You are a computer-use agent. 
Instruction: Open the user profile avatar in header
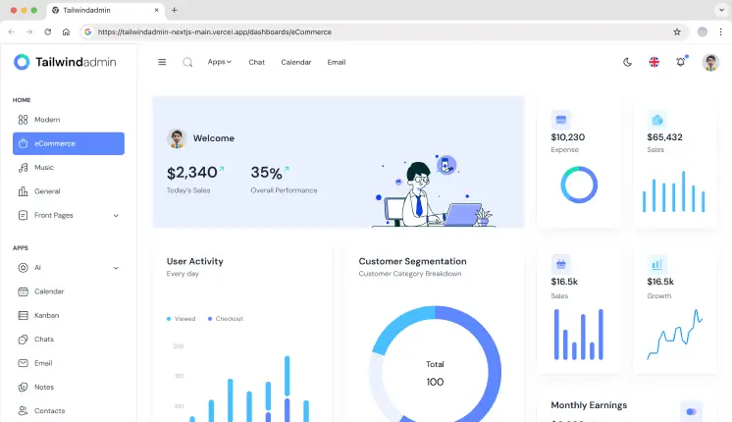[x=710, y=62]
